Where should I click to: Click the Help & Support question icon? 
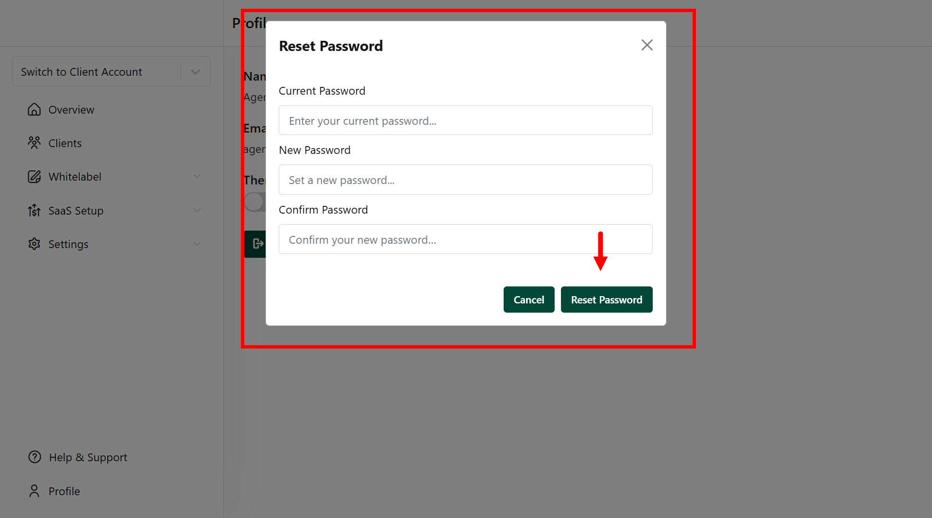[x=34, y=457]
